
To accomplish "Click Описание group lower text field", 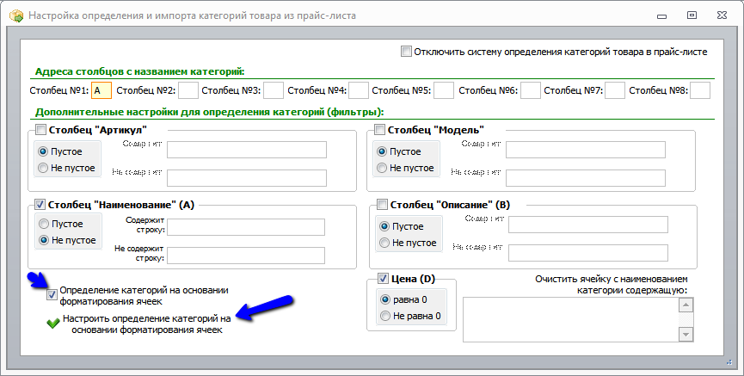I will [588, 253].
